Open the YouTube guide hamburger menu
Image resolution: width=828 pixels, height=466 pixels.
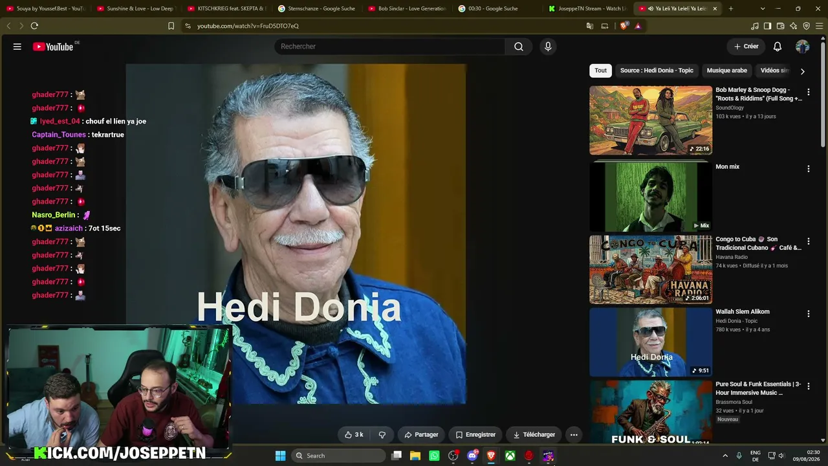17,47
